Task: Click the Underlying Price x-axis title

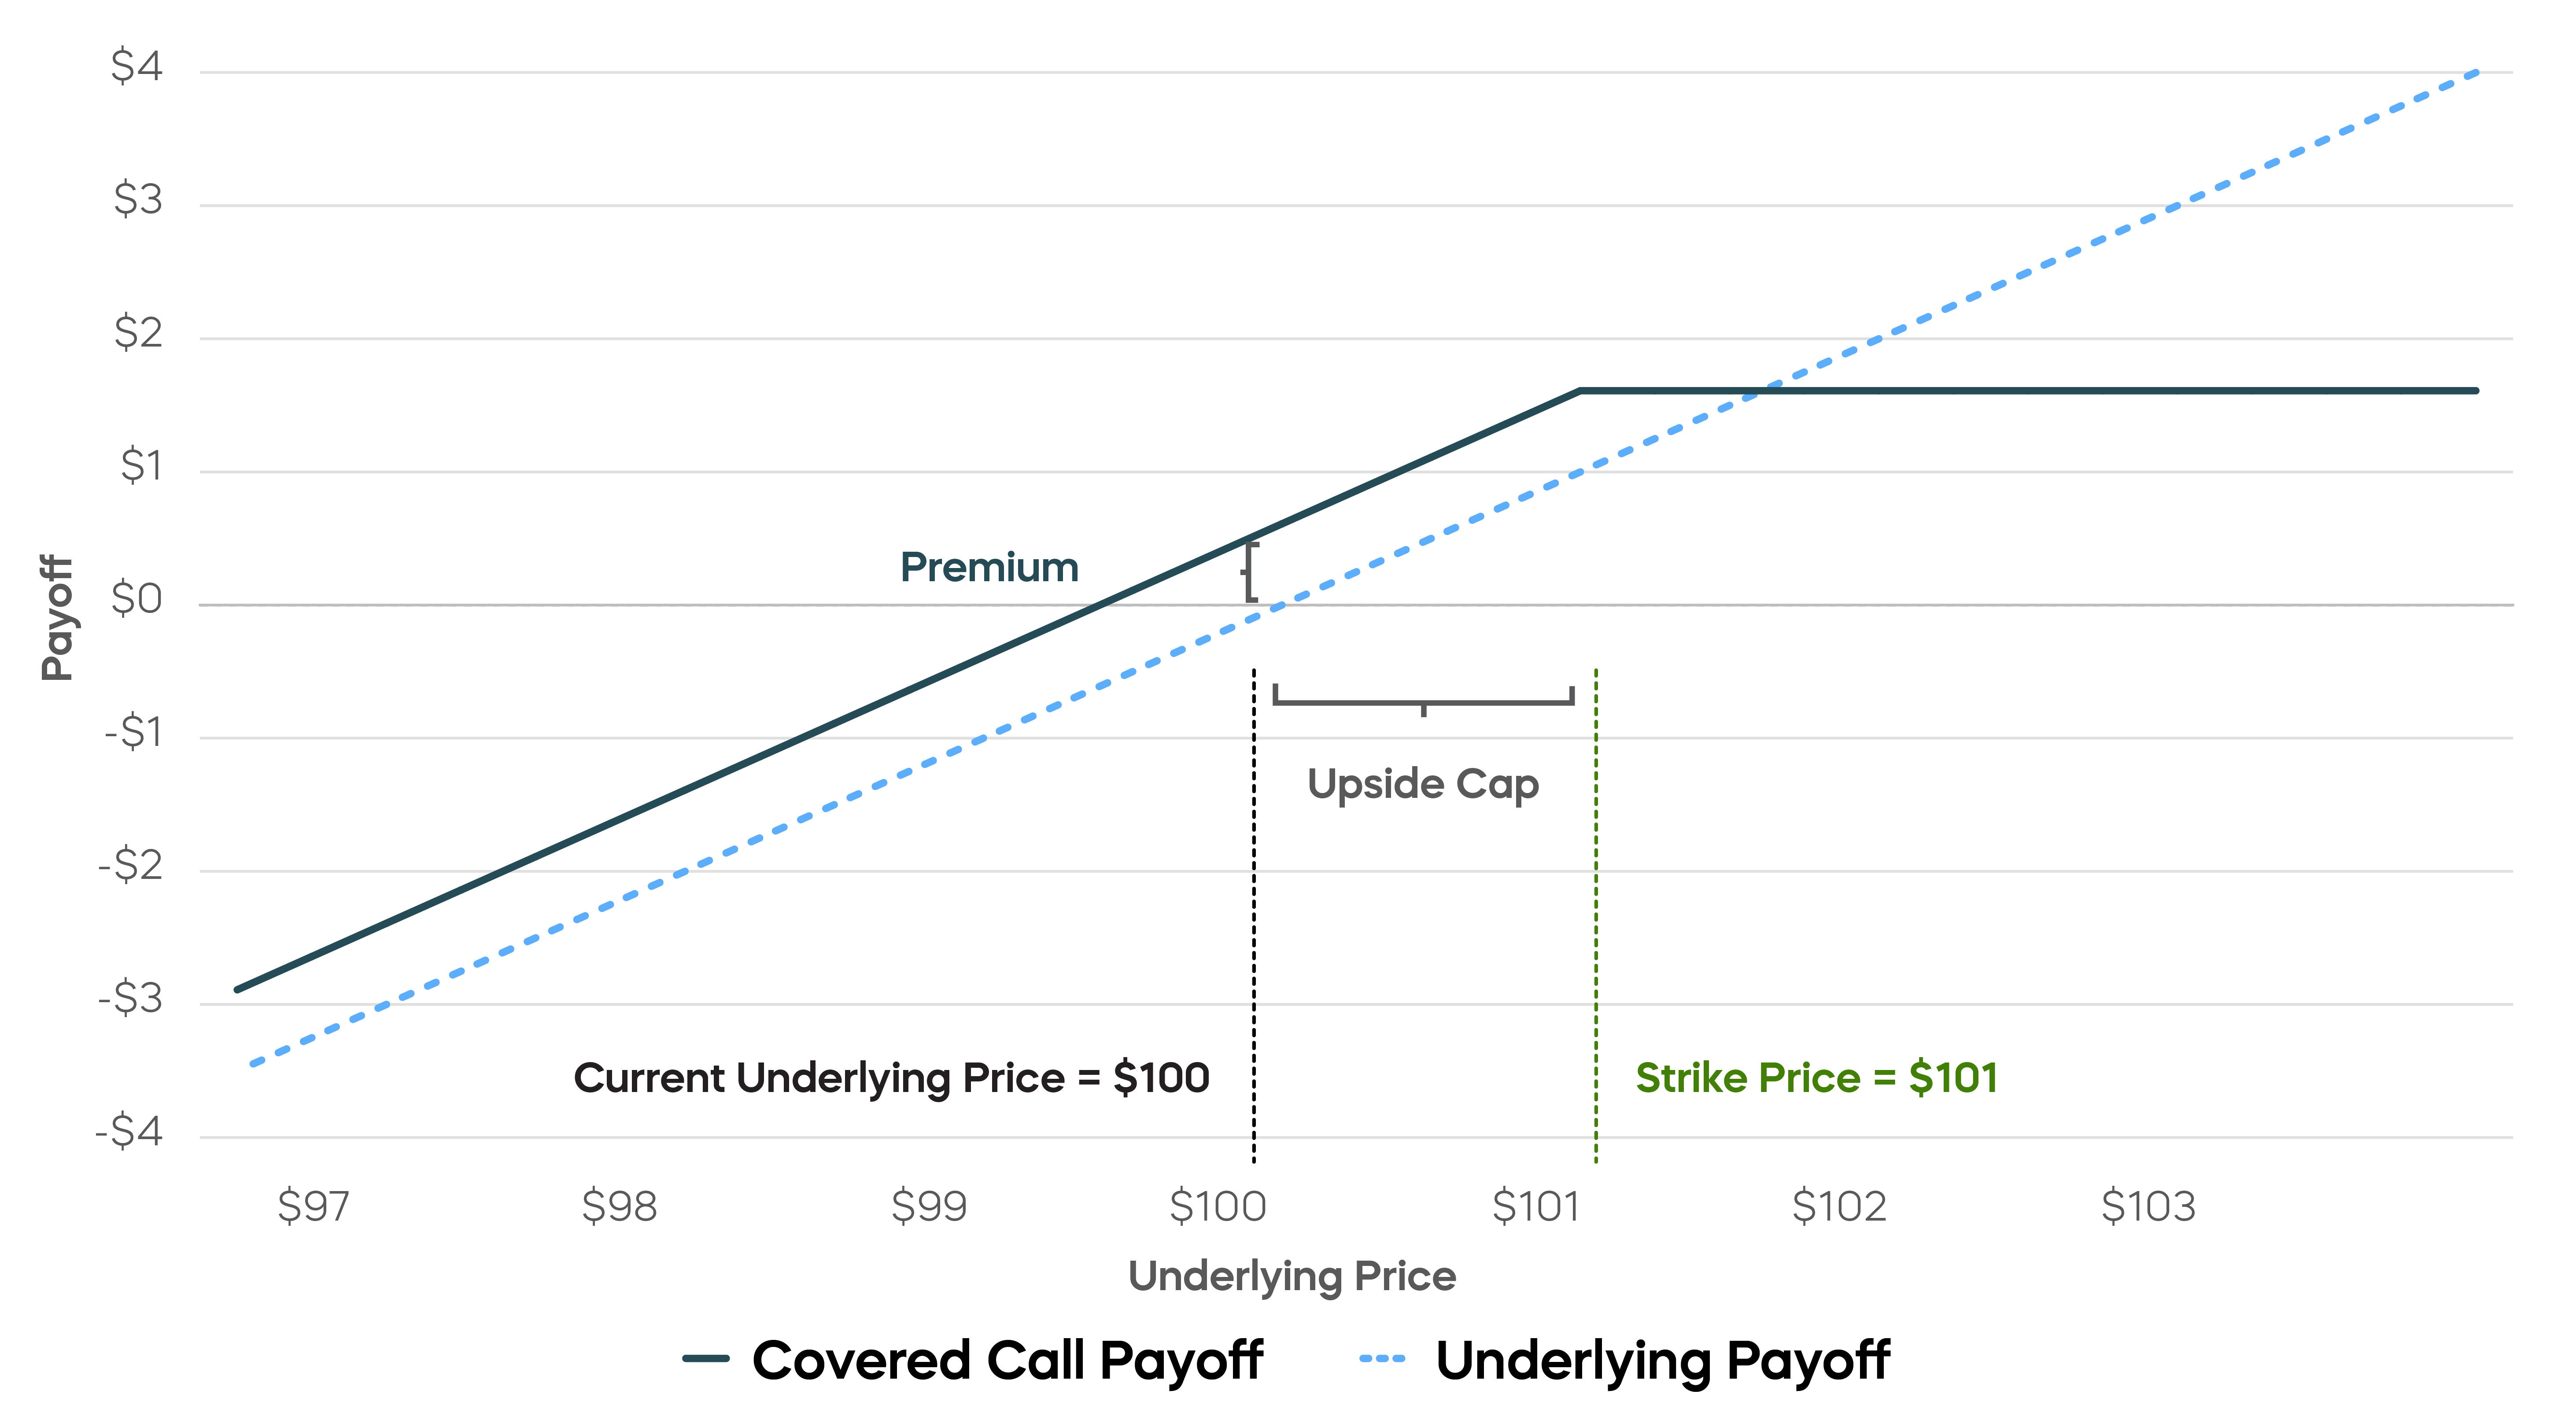Action: click(1291, 1276)
